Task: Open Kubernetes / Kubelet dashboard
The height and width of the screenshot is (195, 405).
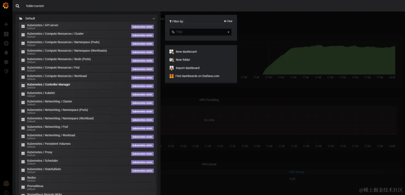Action: [87, 94]
